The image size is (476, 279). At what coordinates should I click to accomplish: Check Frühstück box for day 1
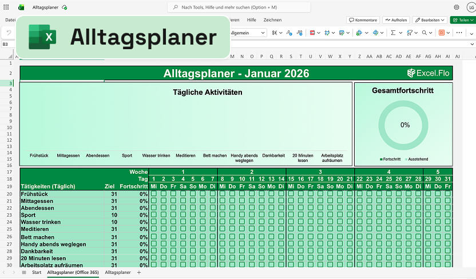coord(154,194)
